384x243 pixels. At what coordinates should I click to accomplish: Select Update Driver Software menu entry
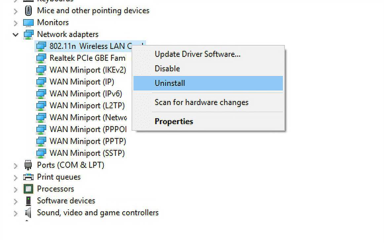click(197, 54)
